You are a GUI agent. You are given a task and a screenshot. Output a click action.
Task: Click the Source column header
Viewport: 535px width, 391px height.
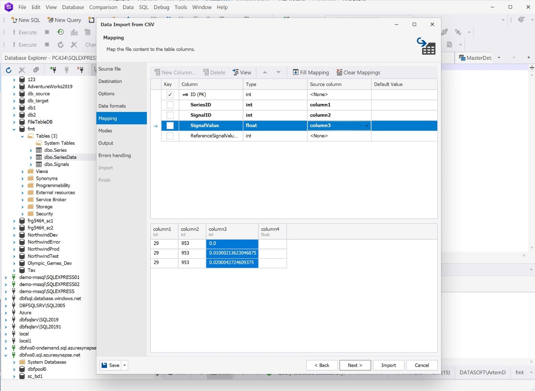coord(339,84)
